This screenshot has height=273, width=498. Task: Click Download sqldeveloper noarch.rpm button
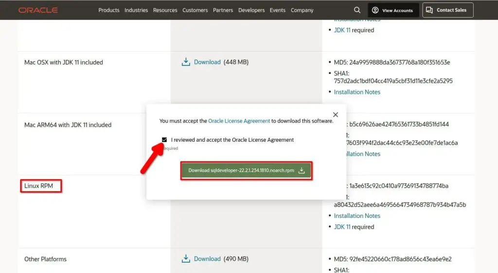tap(247, 170)
